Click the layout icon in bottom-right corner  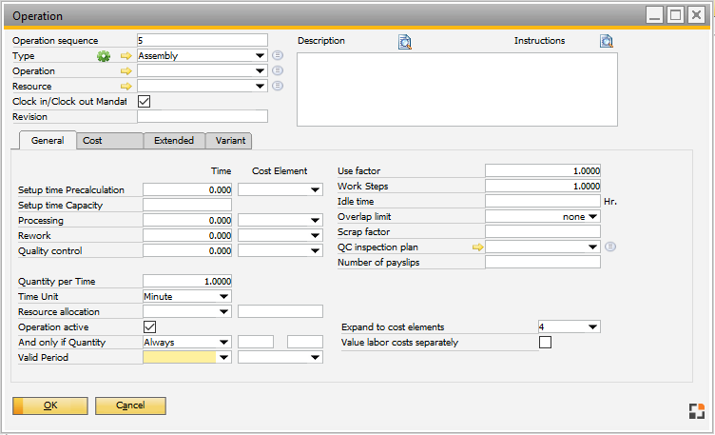[697, 410]
